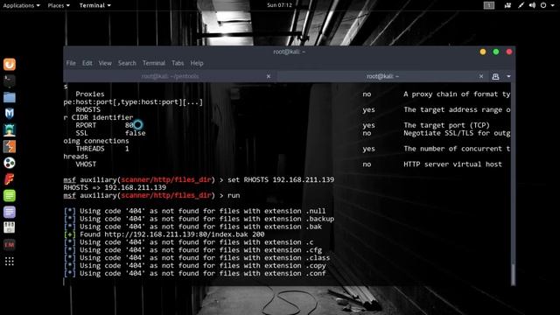Switch to the root@kali ~/pentools tab
This screenshot has height=315, width=560.
tap(170, 76)
